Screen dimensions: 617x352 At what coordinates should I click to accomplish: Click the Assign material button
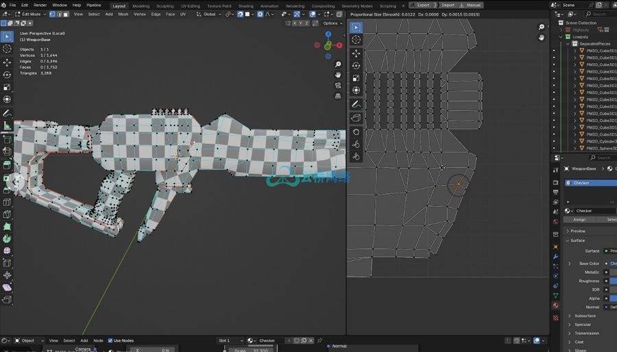tap(579, 220)
